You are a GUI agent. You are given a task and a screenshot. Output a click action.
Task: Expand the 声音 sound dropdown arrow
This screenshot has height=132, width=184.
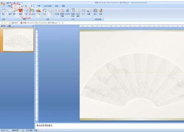pos(100,16)
